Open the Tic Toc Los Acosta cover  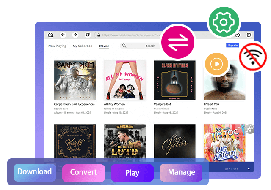224,143
